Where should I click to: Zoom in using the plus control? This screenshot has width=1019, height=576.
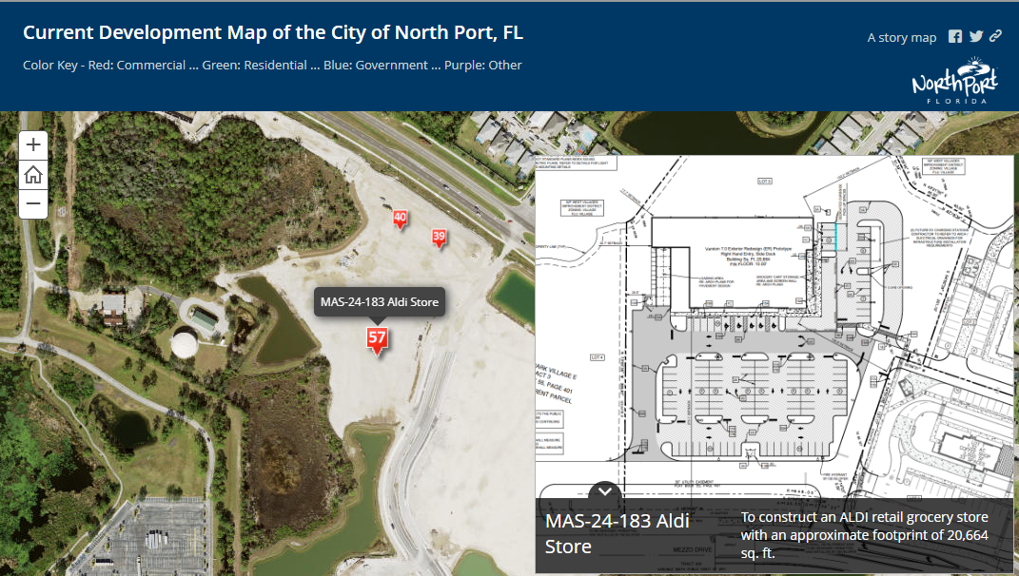click(x=33, y=144)
